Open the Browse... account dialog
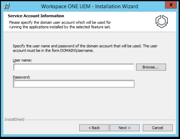 click(x=151, y=67)
